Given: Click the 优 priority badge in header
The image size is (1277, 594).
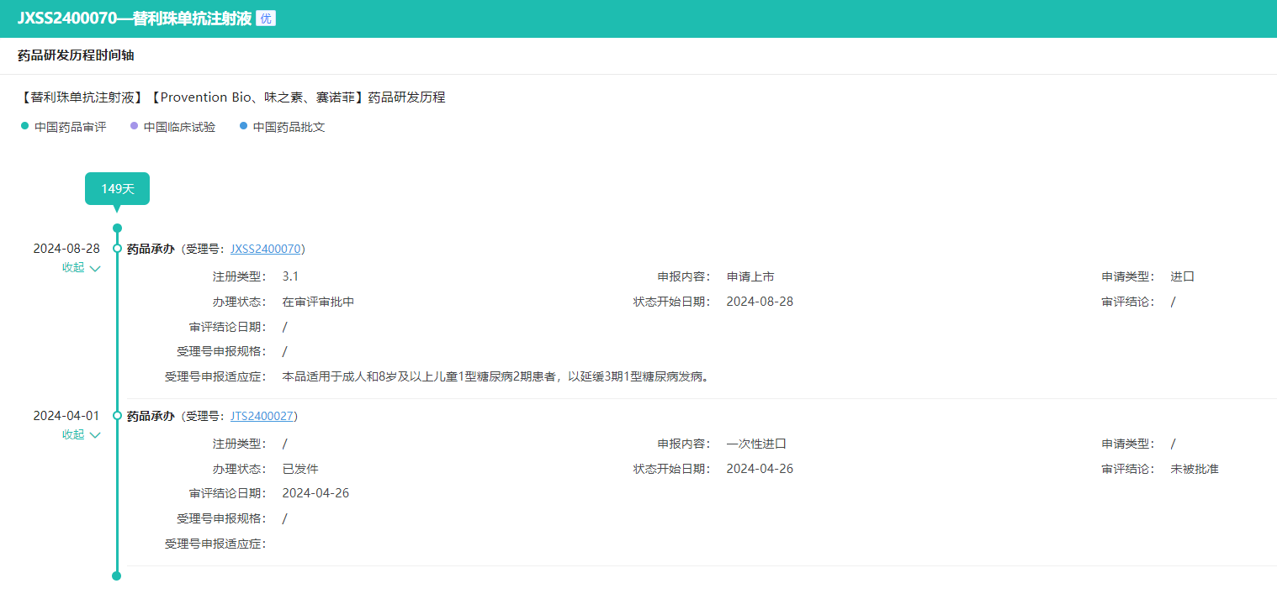Looking at the screenshot, I should point(266,18).
